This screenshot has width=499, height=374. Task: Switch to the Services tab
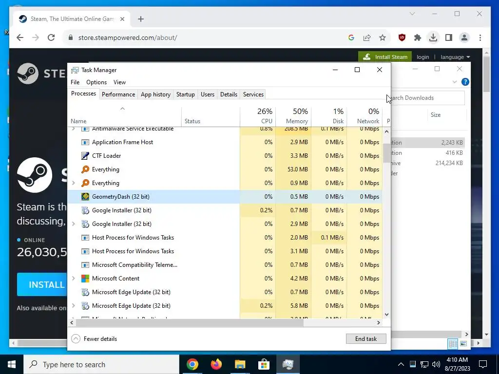(253, 94)
